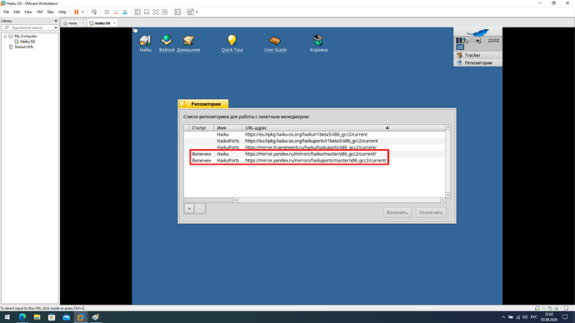The image size is (575, 323).
Task: Open the Edit menu
Action: [x=17, y=12]
